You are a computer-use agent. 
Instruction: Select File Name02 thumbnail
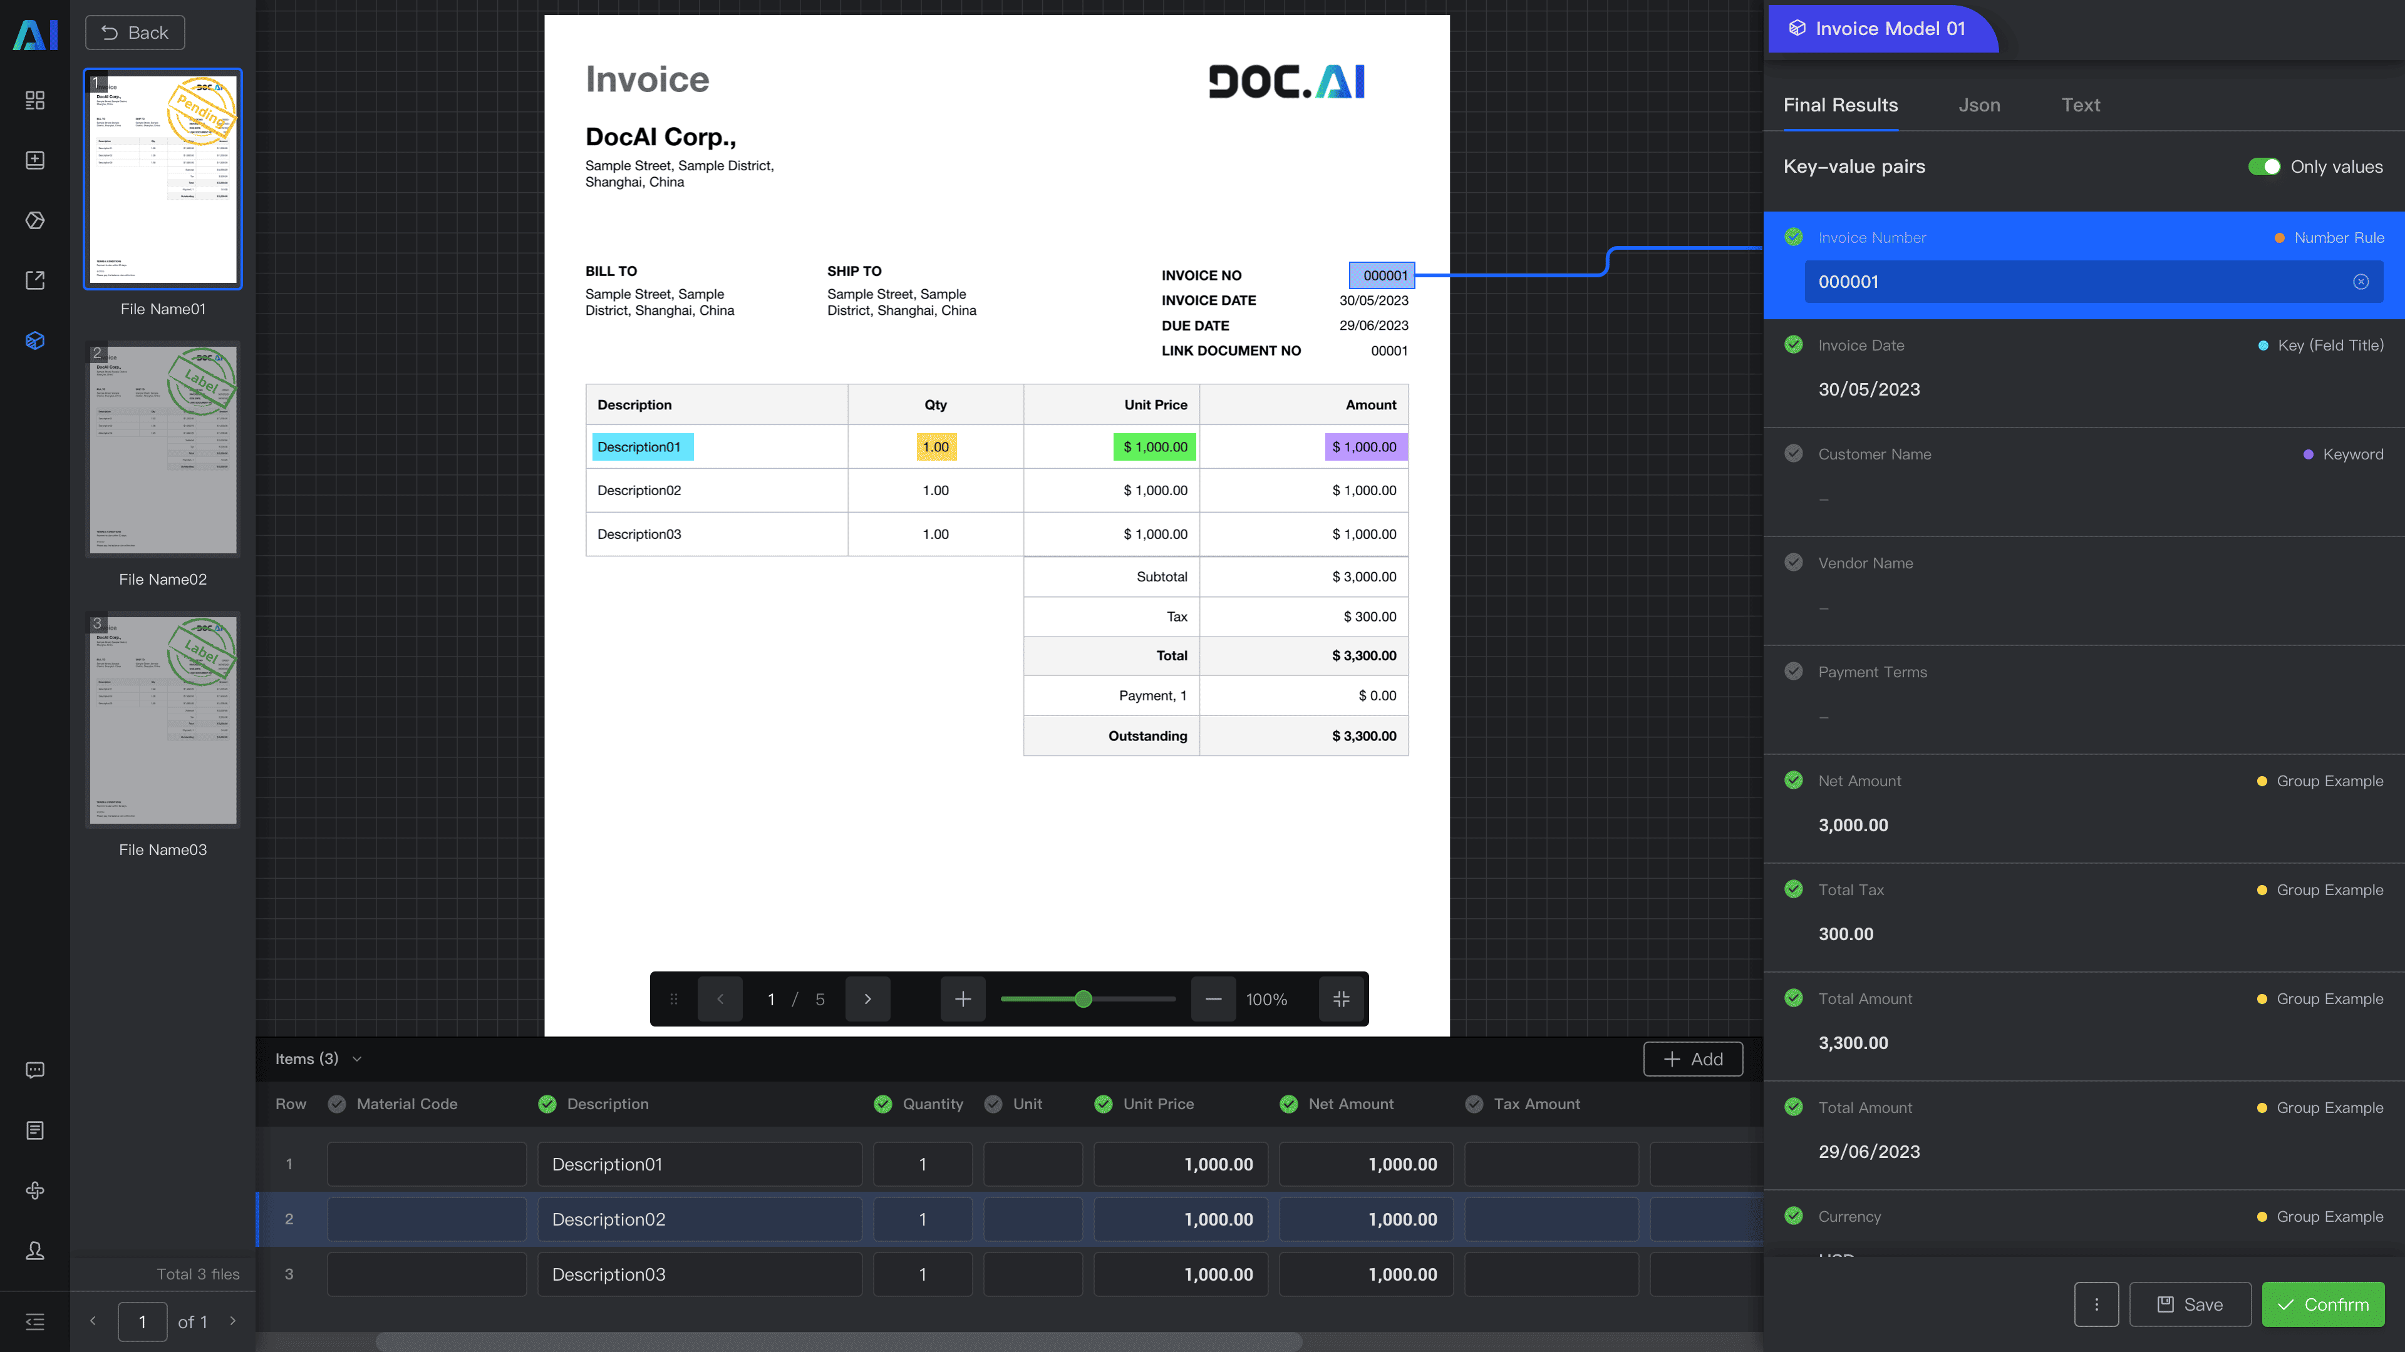(x=162, y=450)
